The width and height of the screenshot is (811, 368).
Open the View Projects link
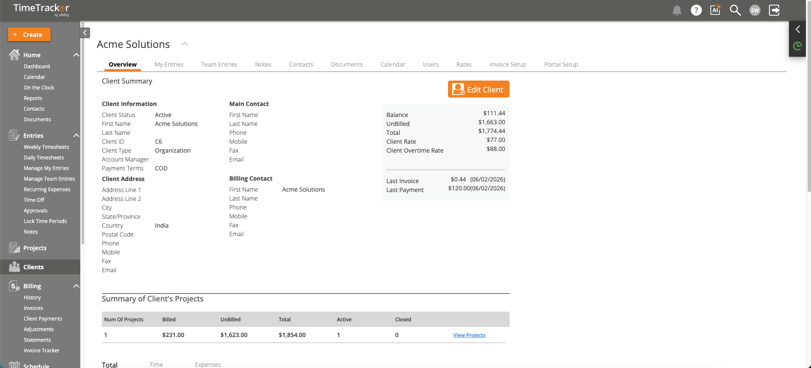(x=469, y=335)
